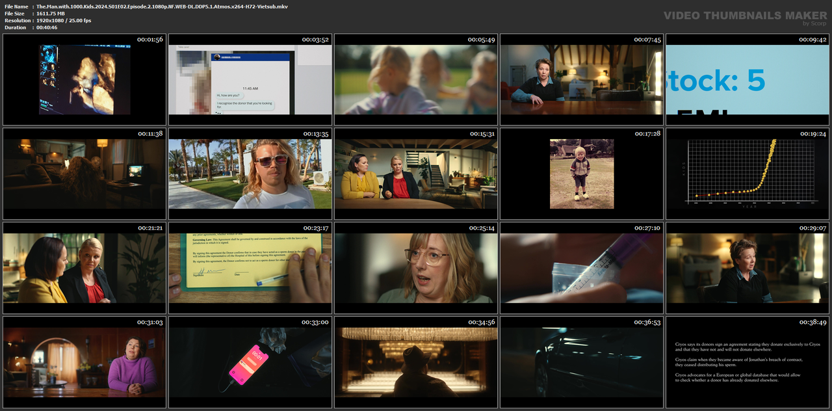
Task: Open the 00:21:21 close-up two women thumbnail
Action: click(x=83, y=268)
